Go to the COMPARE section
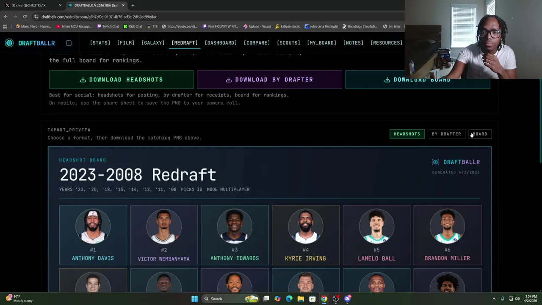 coord(257,43)
